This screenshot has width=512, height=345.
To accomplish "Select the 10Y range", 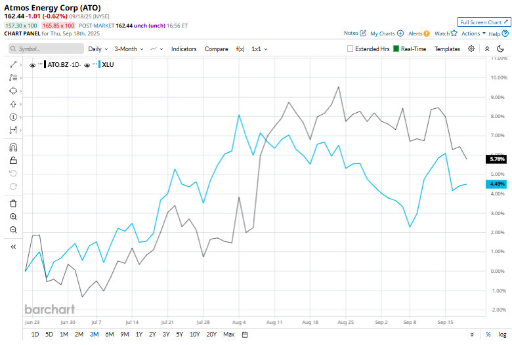I will [x=194, y=335].
